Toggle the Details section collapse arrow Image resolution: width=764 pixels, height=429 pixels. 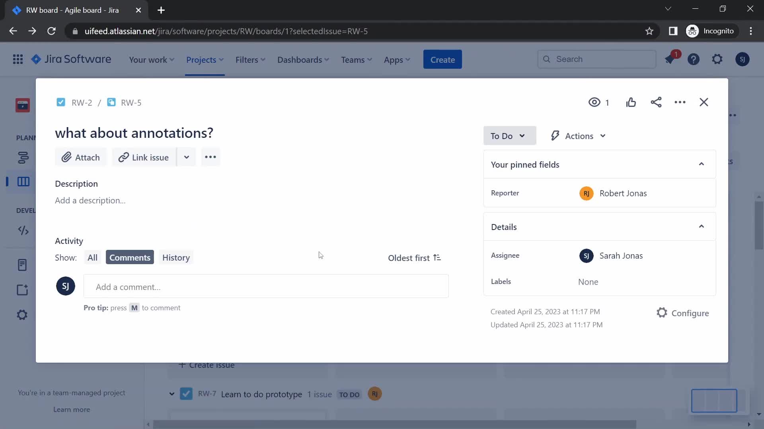702,226
